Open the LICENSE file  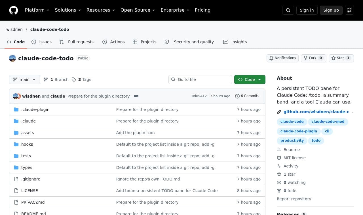29,191
